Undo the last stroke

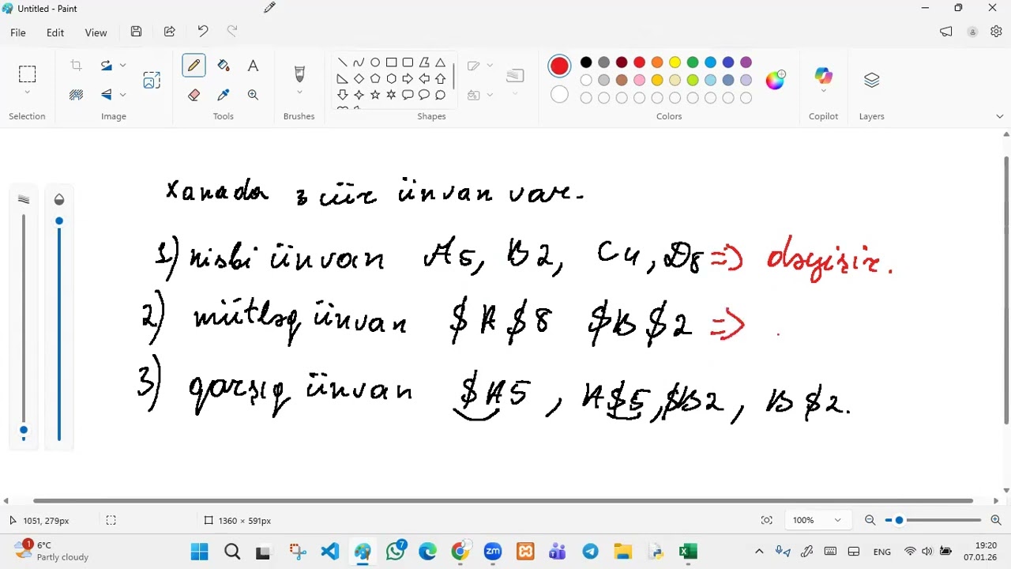tap(203, 32)
